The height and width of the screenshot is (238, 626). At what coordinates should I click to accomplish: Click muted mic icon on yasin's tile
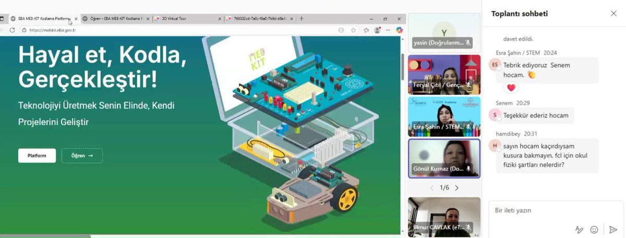coord(468,42)
